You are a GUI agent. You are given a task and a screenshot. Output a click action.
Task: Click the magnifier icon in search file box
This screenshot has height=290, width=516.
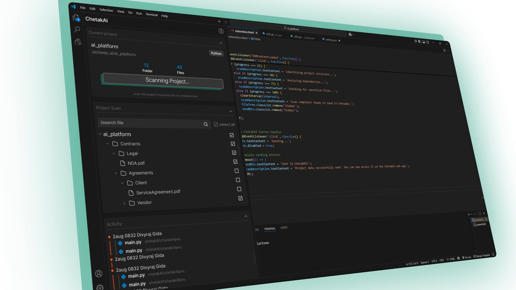pyautogui.click(x=206, y=124)
